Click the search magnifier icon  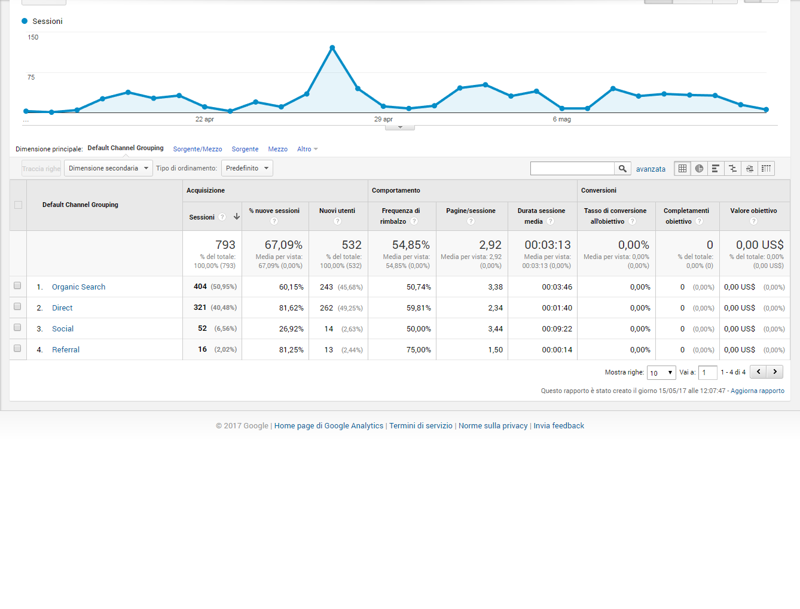point(622,169)
